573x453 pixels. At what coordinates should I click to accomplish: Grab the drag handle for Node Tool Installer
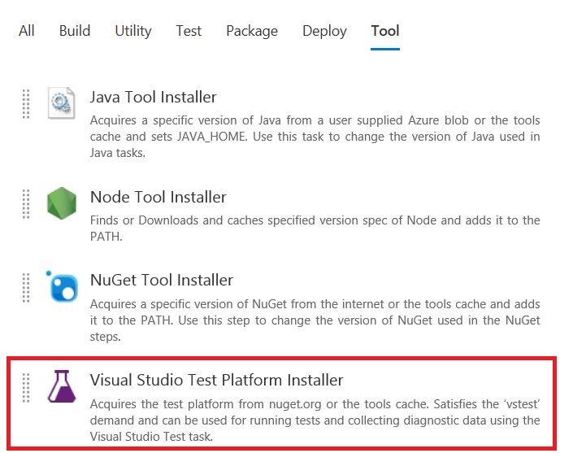point(26,204)
